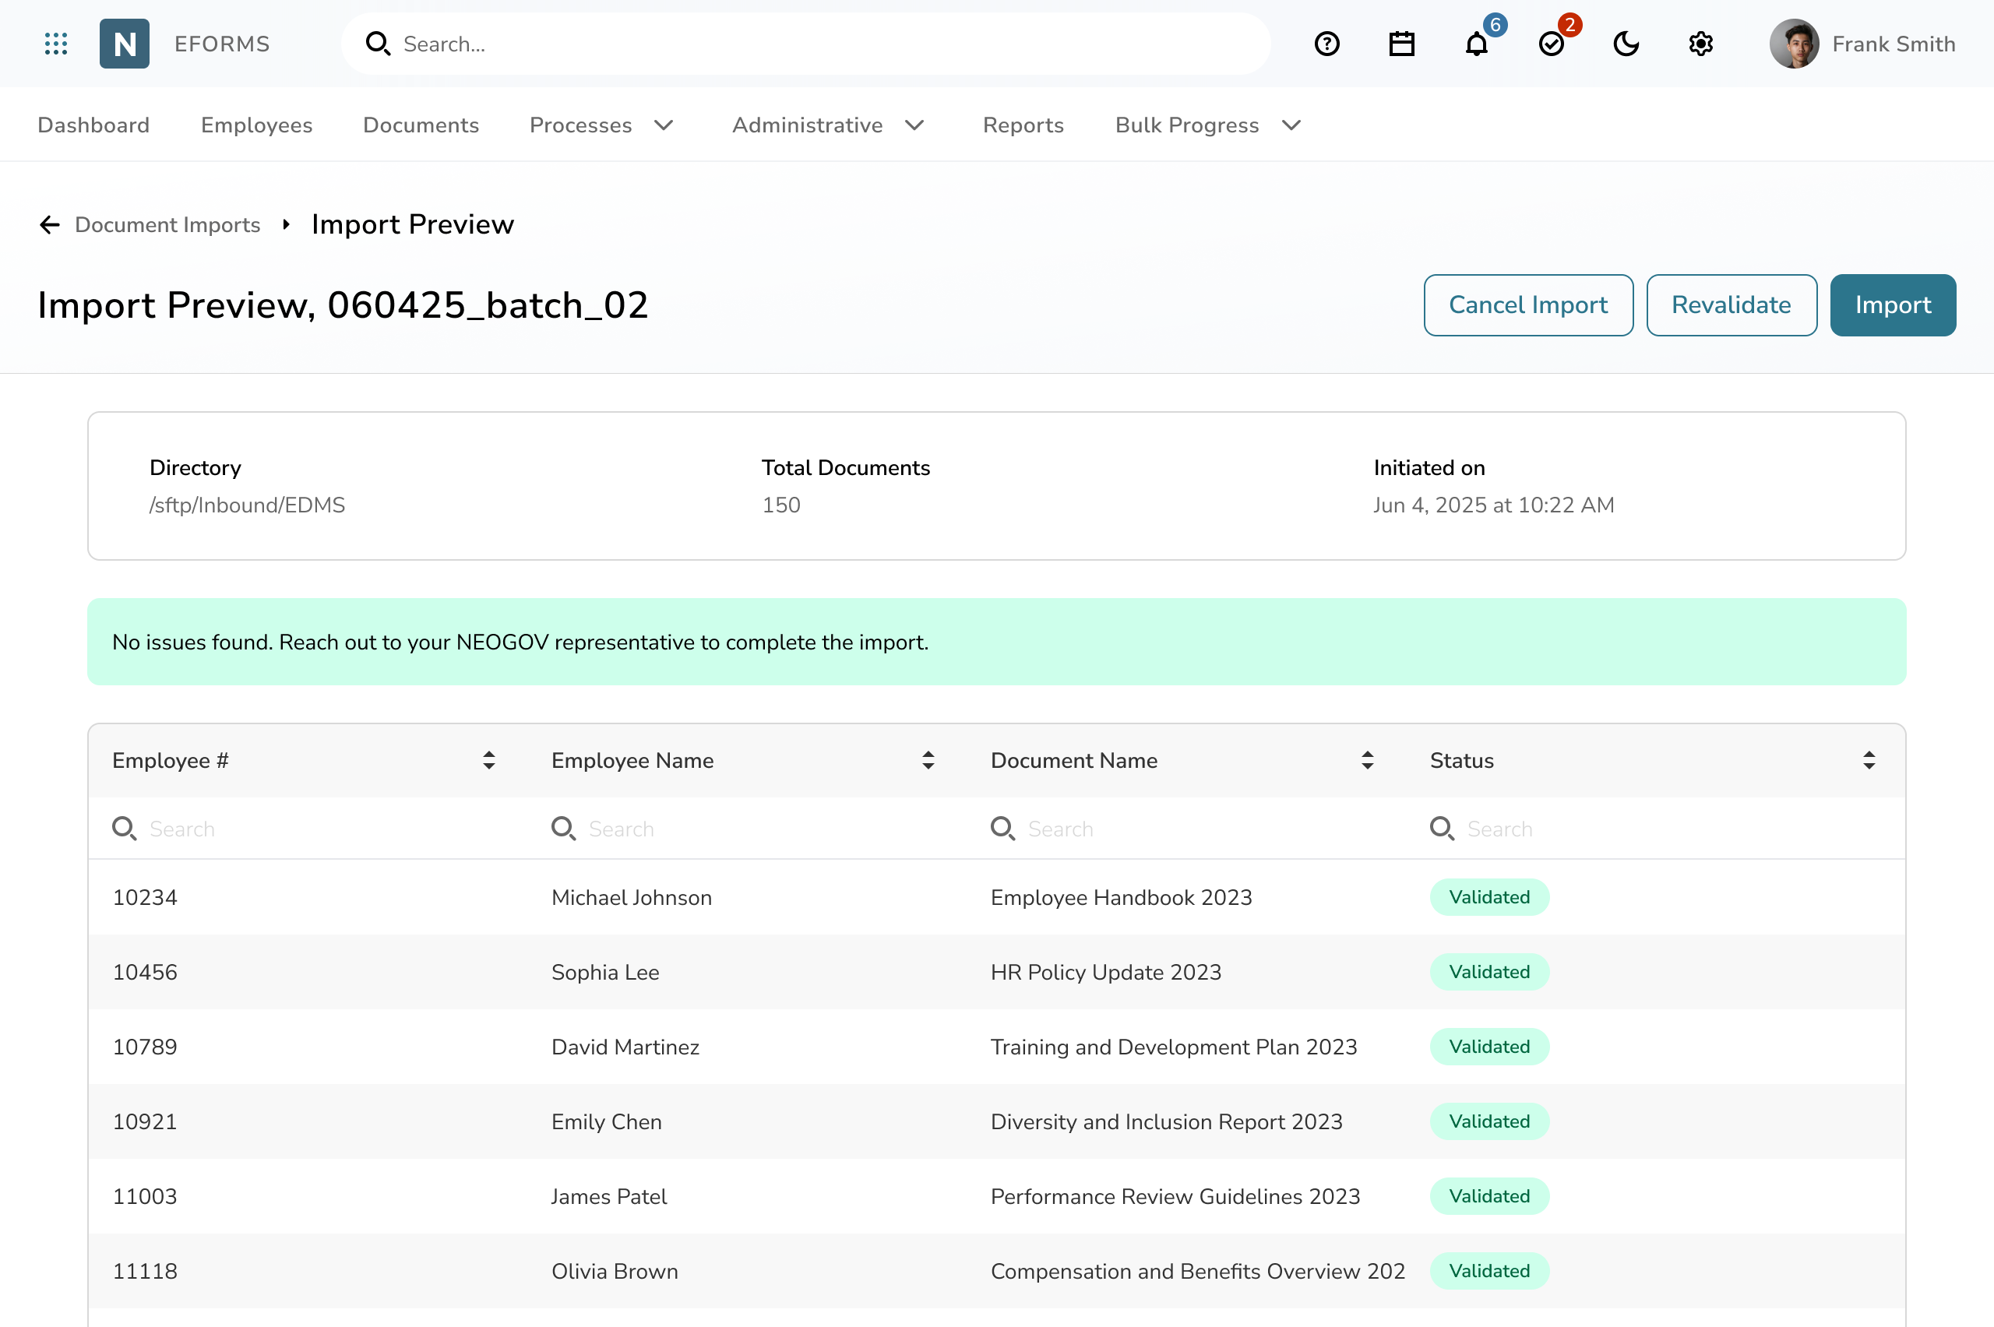Click the back arrow beside Document Imports
This screenshot has height=1327, width=1994.
pos(50,225)
